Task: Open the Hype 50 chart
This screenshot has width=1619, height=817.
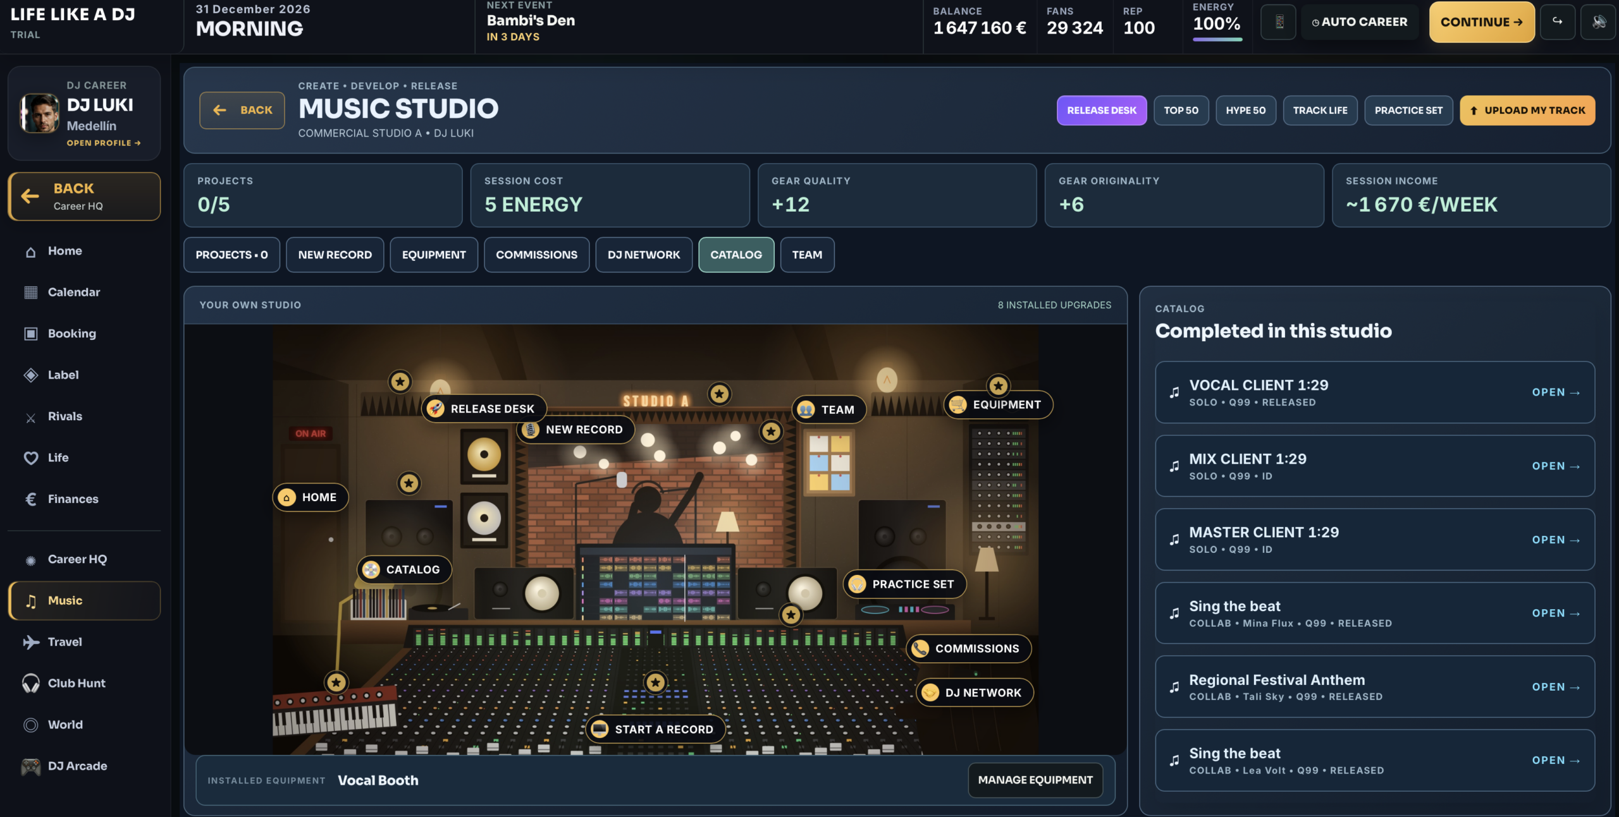Action: click(x=1245, y=111)
